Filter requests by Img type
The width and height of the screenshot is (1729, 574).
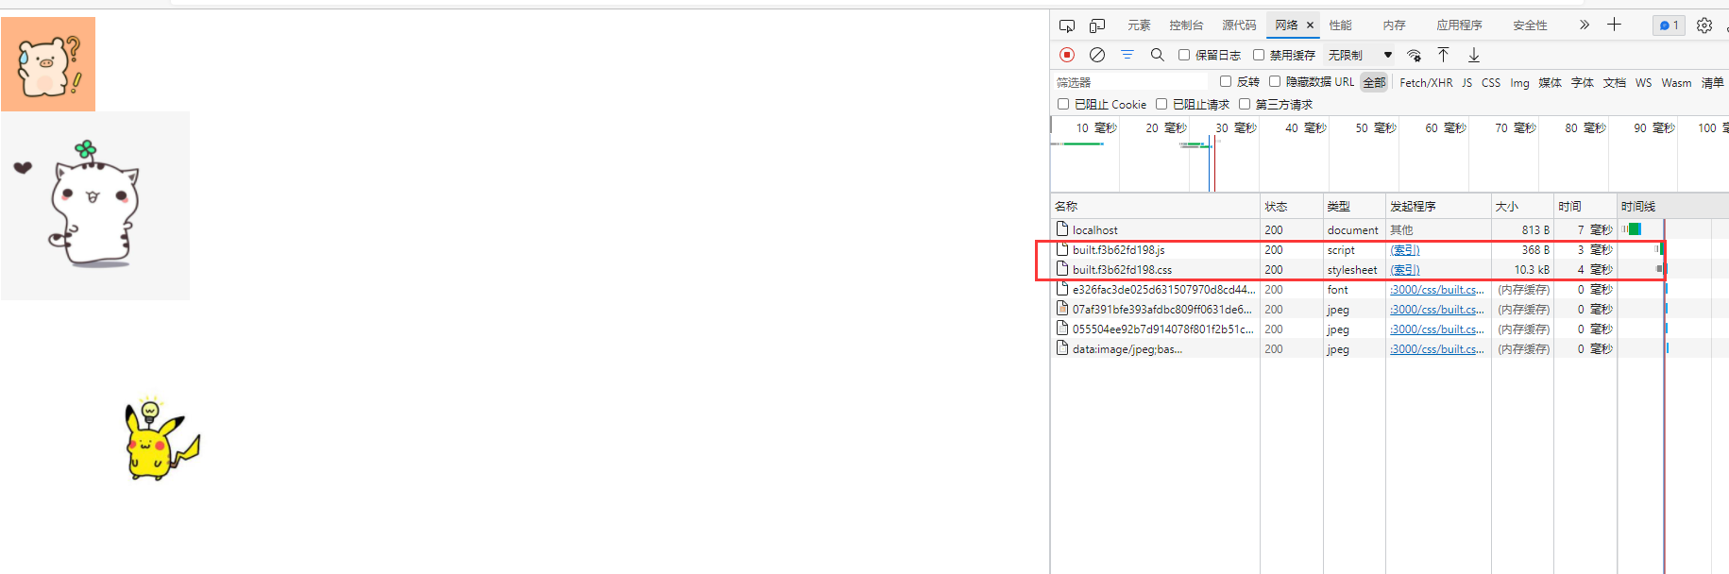[1519, 82]
